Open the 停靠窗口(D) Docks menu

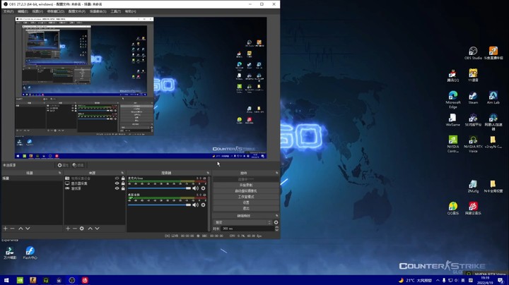coord(56,11)
